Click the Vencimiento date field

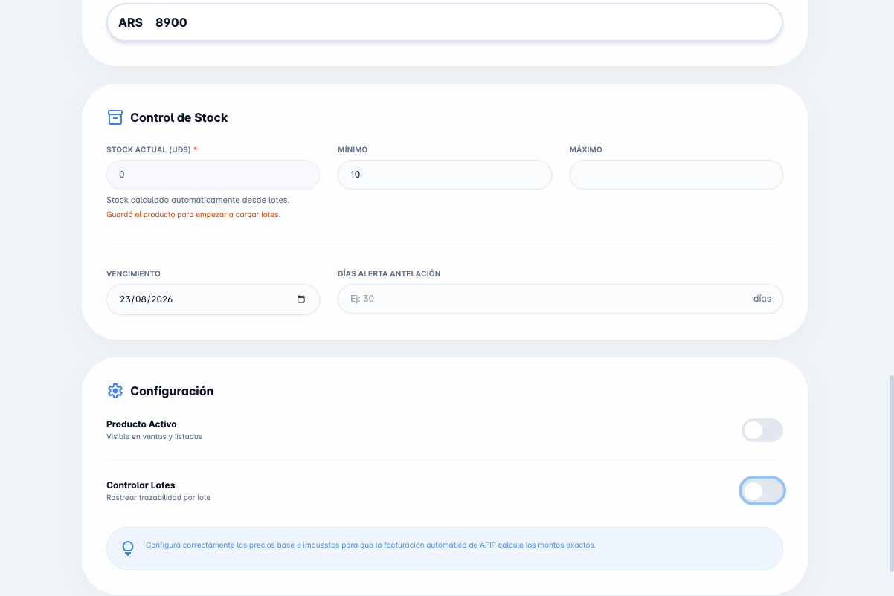coord(213,299)
